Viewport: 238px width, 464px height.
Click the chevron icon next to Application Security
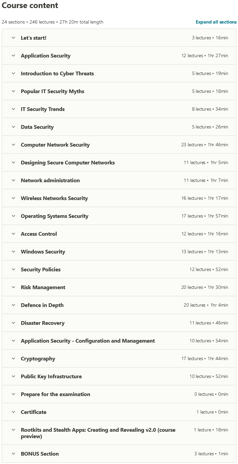click(13, 55)
